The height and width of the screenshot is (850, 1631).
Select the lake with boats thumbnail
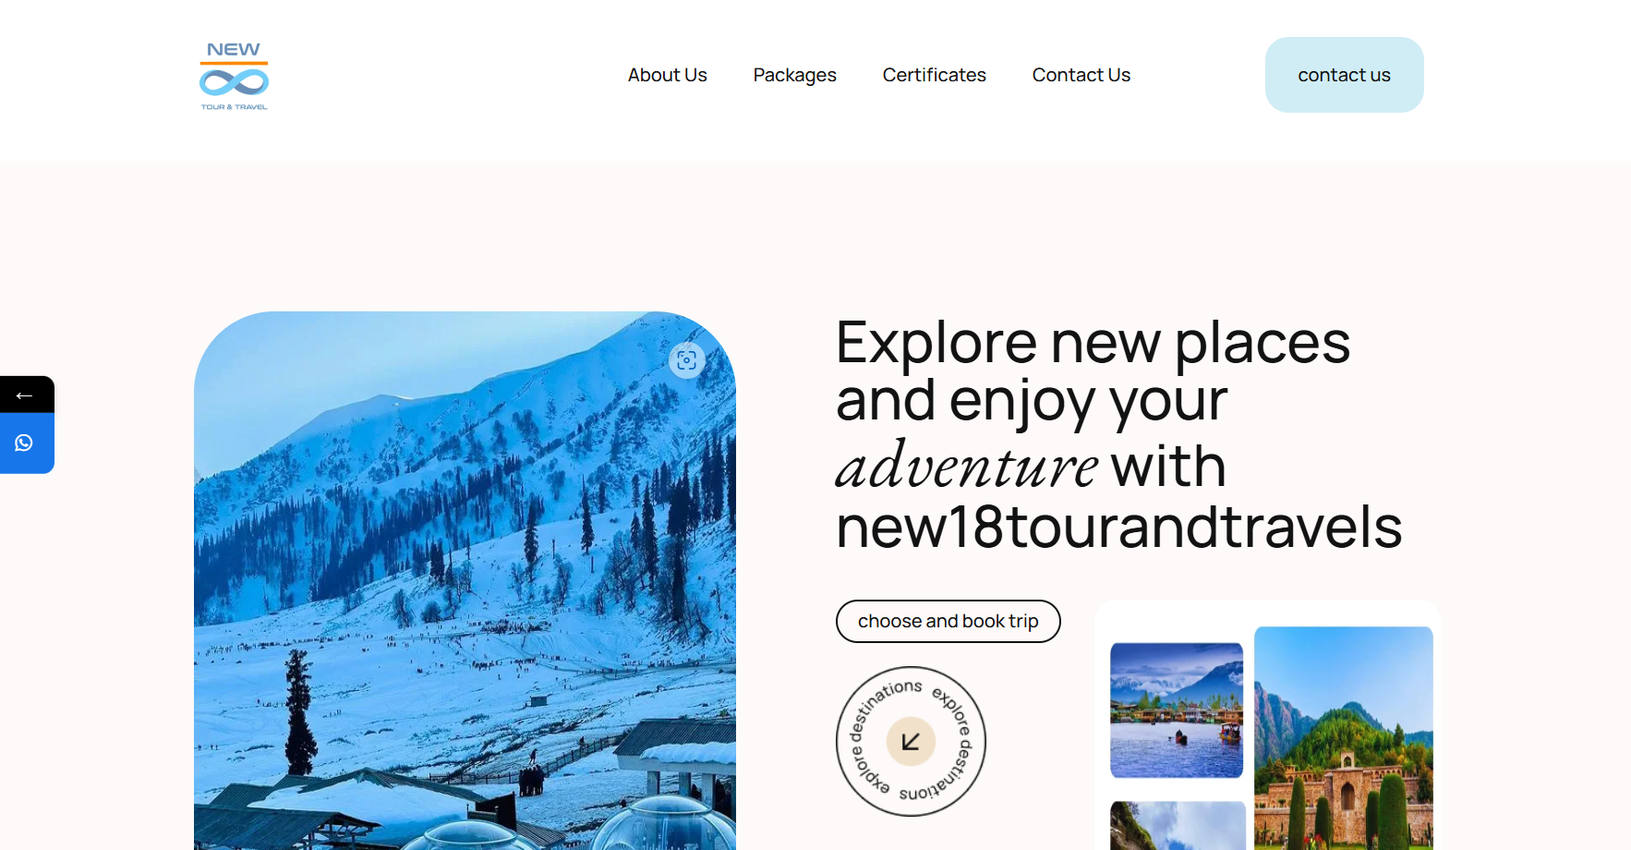pos(1176,710)
